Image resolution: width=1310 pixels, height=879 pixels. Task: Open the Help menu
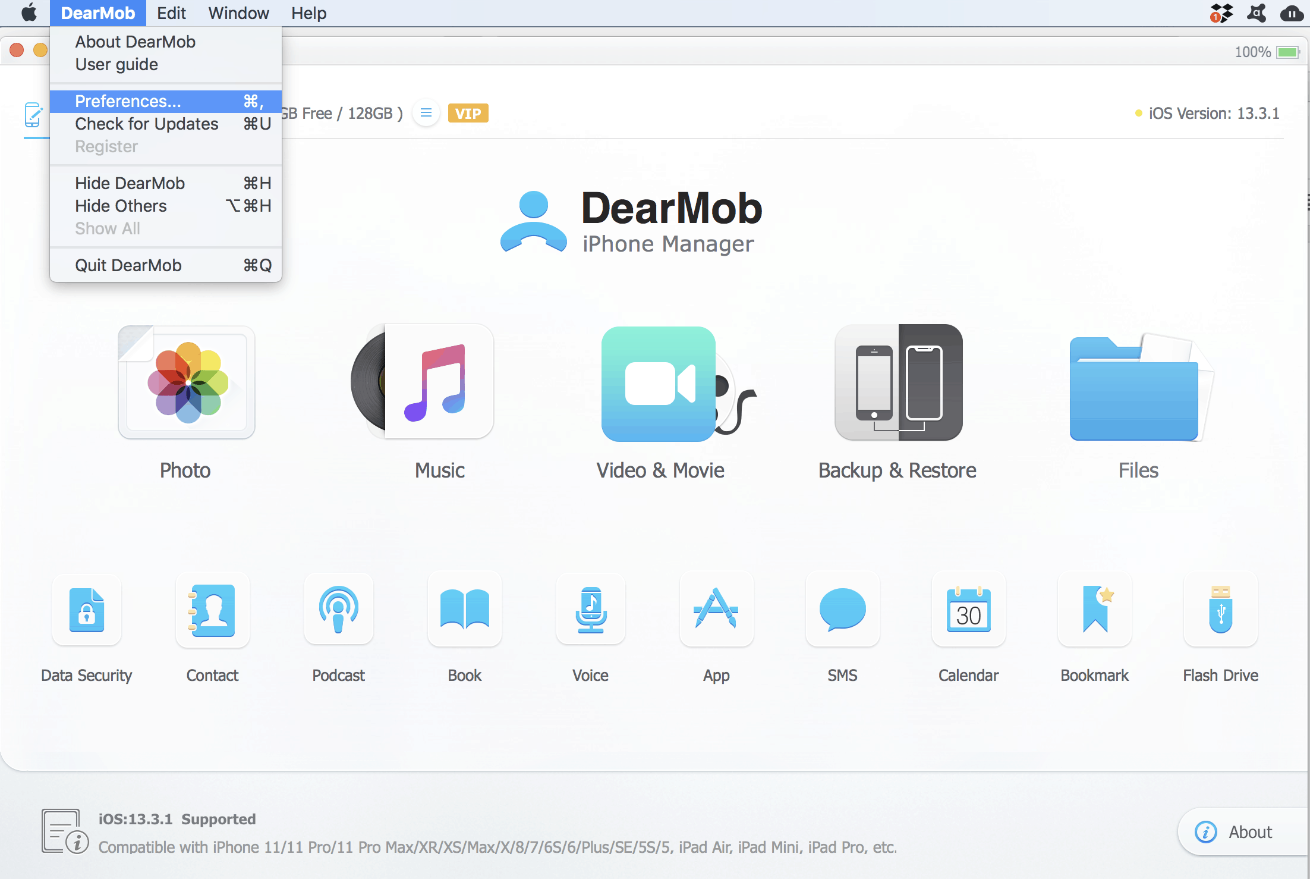tap(308, 13)
